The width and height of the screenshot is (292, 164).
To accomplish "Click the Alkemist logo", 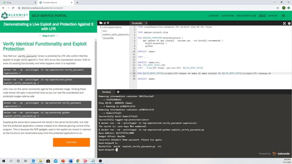I will 15,15.
